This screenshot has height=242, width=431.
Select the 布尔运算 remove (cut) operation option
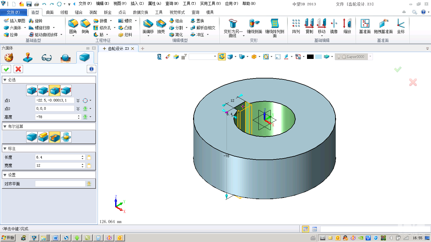pyautogui.click(x=55, y=137)
